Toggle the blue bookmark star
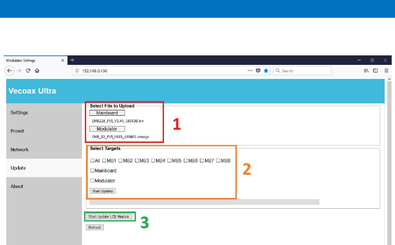The width and height of the screenshot is (395, 245). 266,71
